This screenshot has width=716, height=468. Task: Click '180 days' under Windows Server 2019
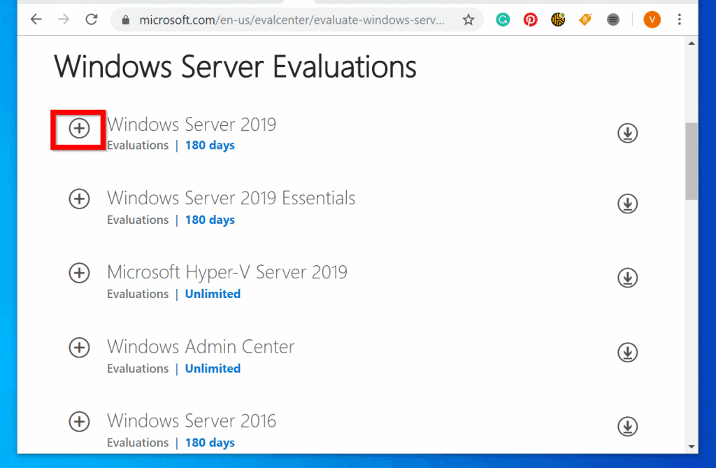pyautogui.click(x=210, y=145)
